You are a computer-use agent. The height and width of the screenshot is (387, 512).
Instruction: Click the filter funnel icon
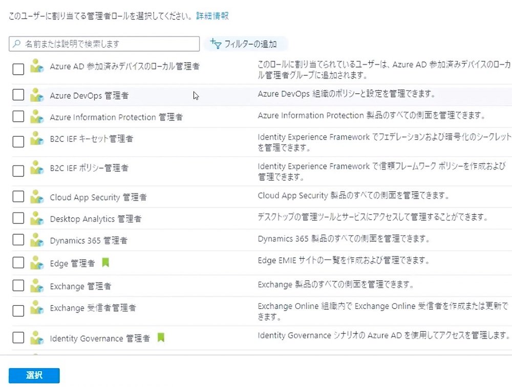click(x=216, y=43)
